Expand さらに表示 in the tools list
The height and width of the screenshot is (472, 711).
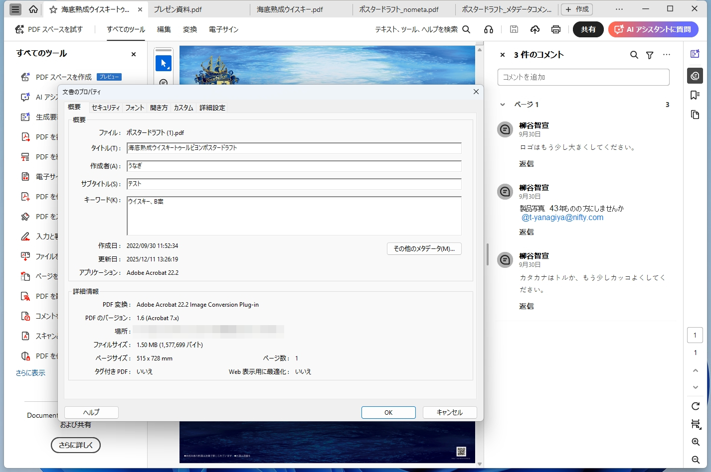coord(31,372)
